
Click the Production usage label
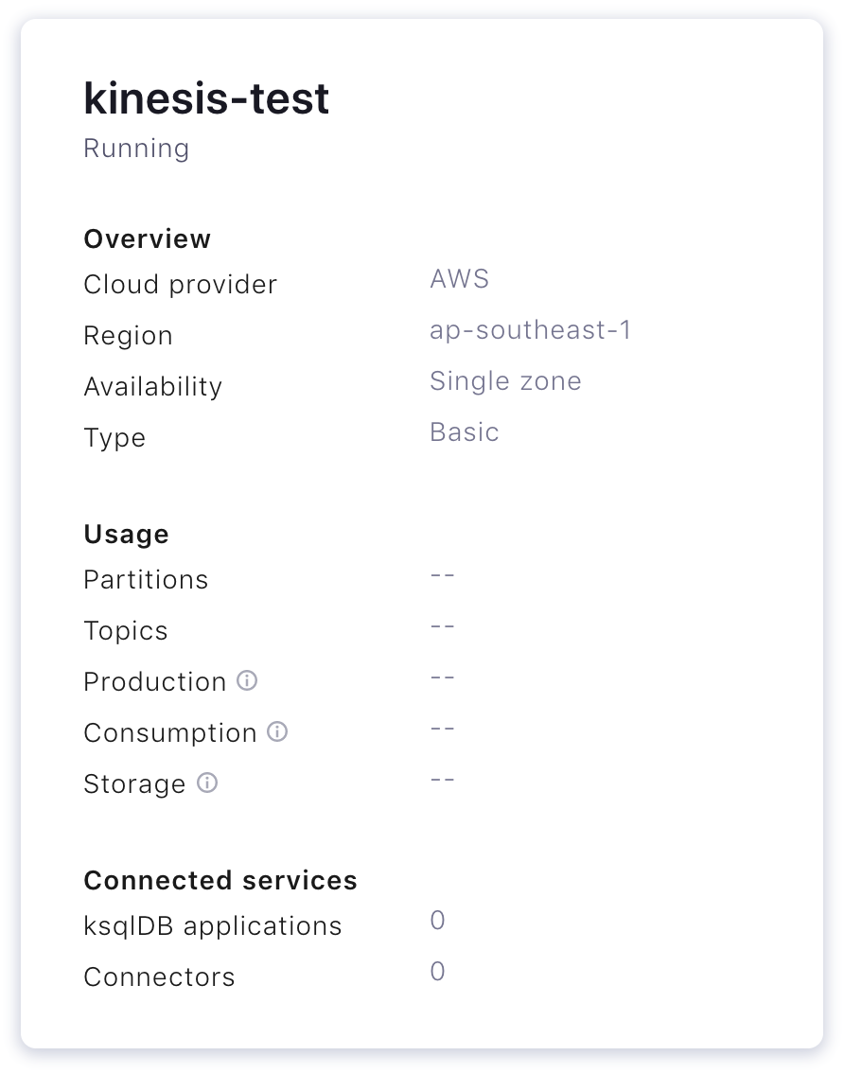point(154,681)
